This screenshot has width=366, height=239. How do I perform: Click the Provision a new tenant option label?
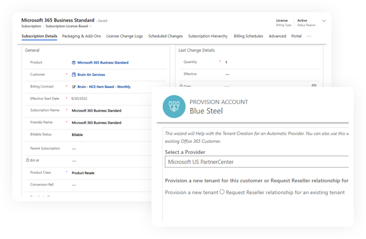pos(192,192)
